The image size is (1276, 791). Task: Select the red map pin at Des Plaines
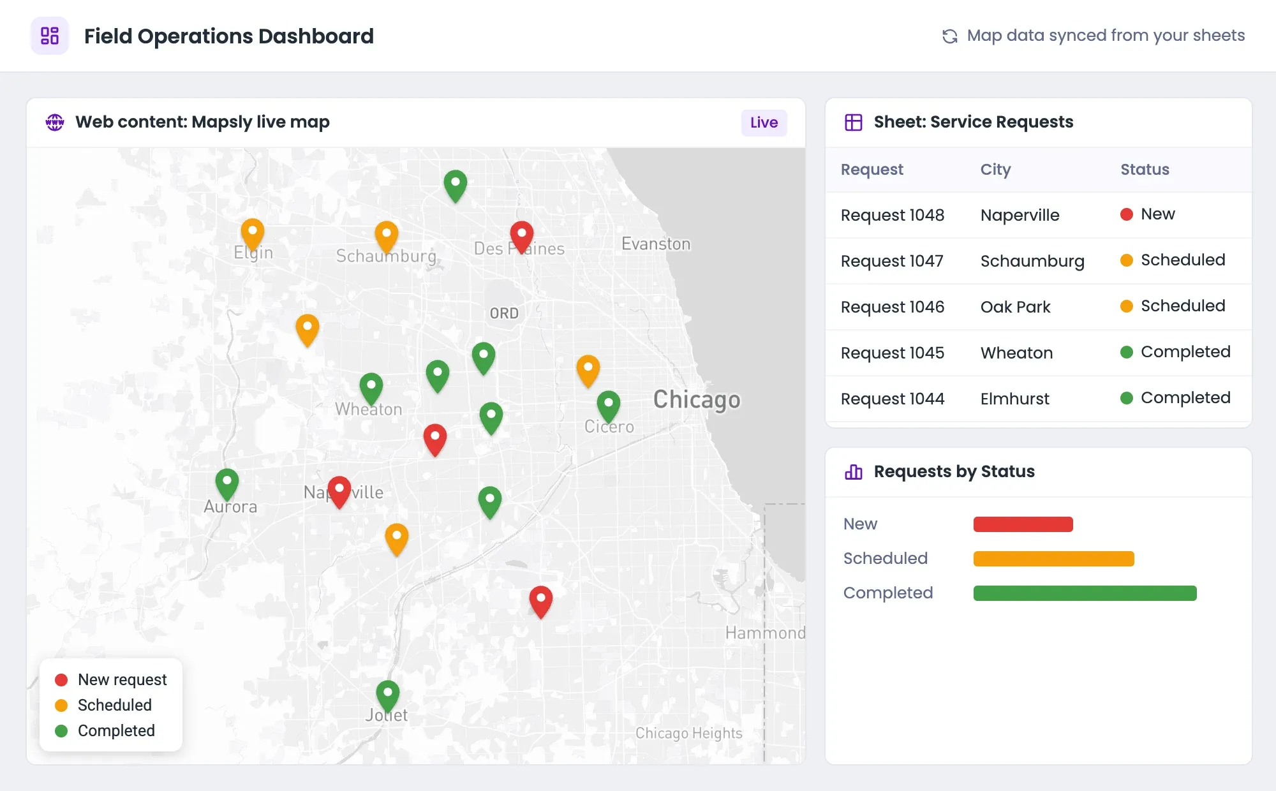pos(522,237)
